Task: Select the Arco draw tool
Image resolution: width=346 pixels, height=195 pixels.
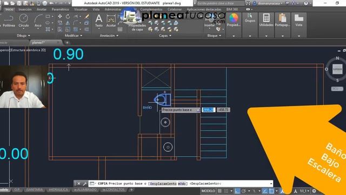Action: click(38, 21)
